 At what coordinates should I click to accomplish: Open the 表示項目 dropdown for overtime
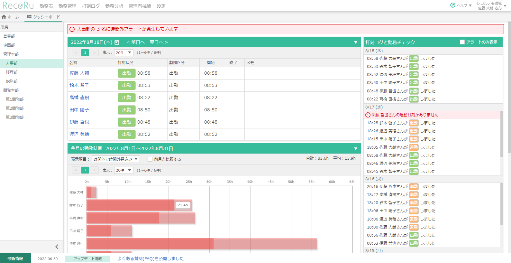(x=115, y=159)
